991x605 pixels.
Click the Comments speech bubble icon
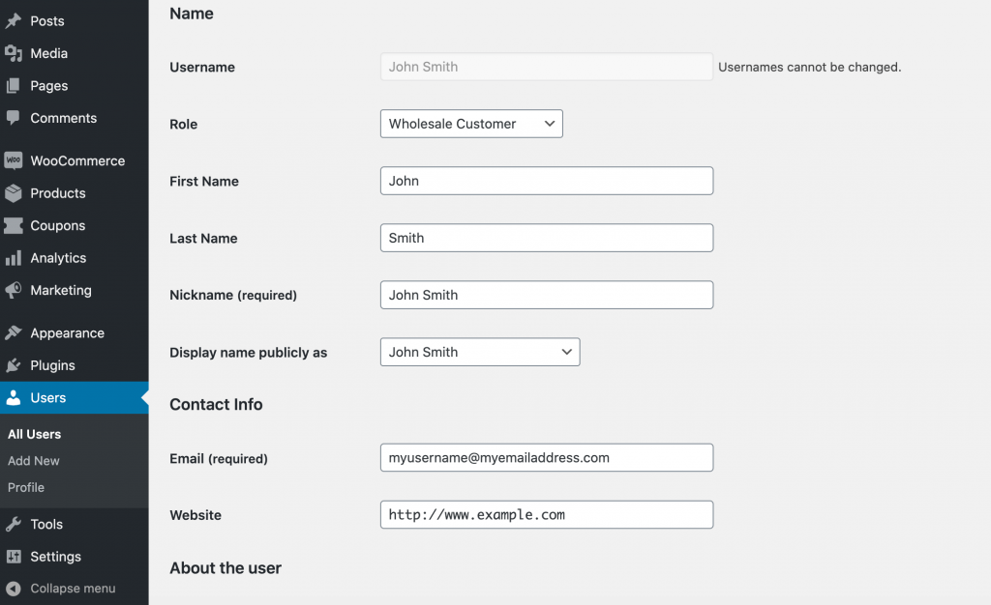click(x=14, y=118)
